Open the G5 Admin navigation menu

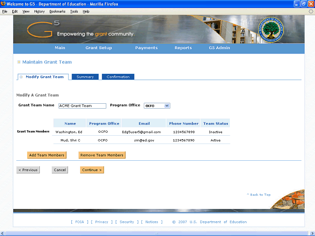tap(219, 48)
